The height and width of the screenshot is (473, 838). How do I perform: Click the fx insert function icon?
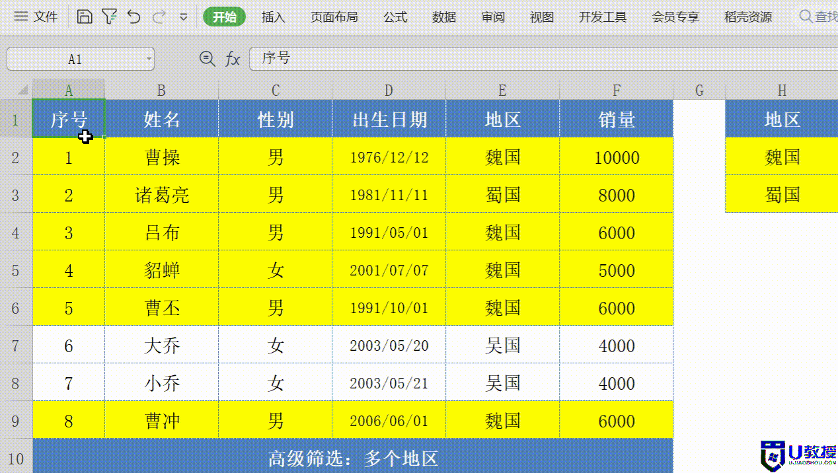pos(233,59)
